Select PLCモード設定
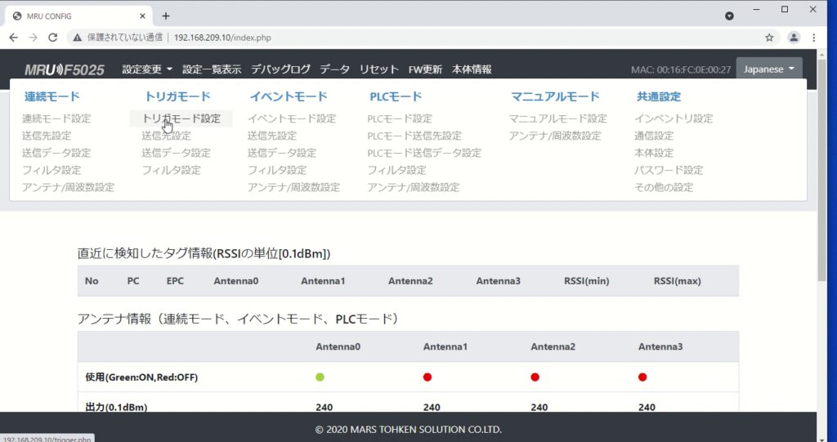837x442 pixels. 400,118
